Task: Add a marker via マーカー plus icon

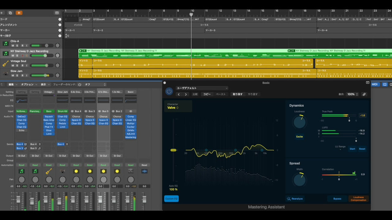Action: [x=60, y=30]
